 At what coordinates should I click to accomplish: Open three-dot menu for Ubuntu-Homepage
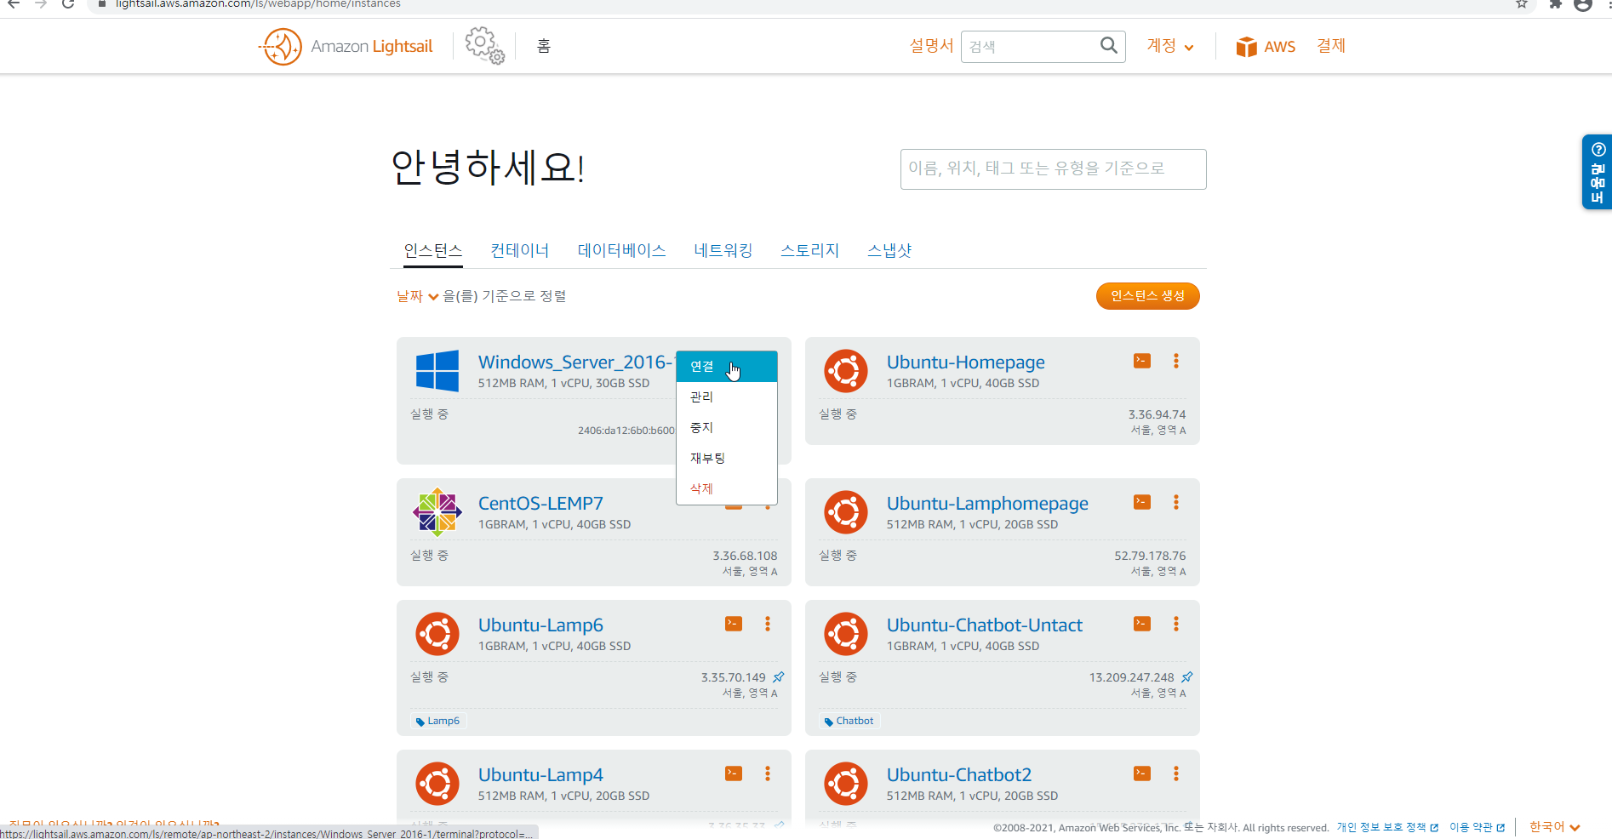(1176, 361)
